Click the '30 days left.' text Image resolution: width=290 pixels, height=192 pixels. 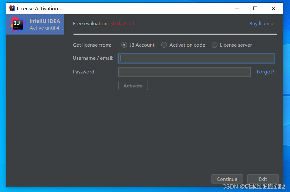pos(124,24)
